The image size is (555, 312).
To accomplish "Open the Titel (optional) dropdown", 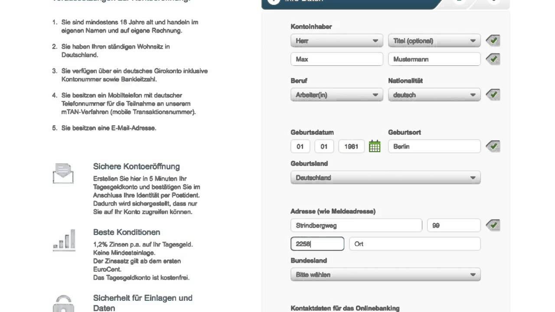I will [434, 41].
